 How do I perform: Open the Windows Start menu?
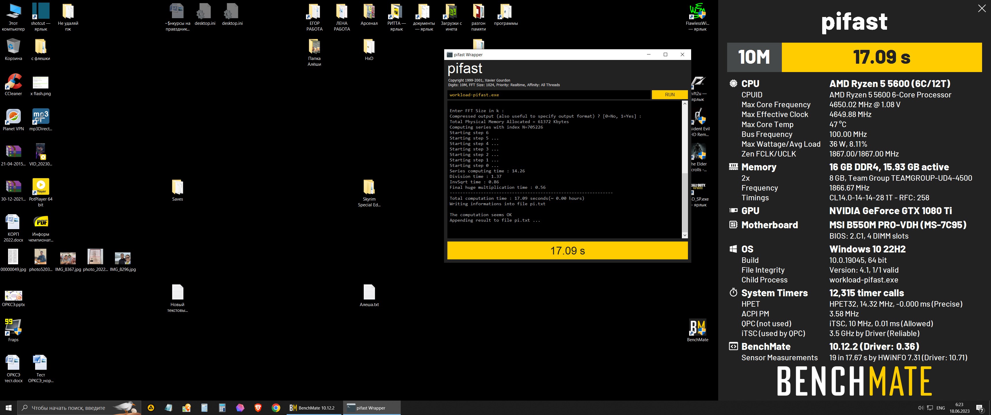coord(8,408)
